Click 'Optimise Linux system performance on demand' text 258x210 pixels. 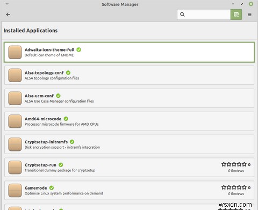[x=64, y=193]
